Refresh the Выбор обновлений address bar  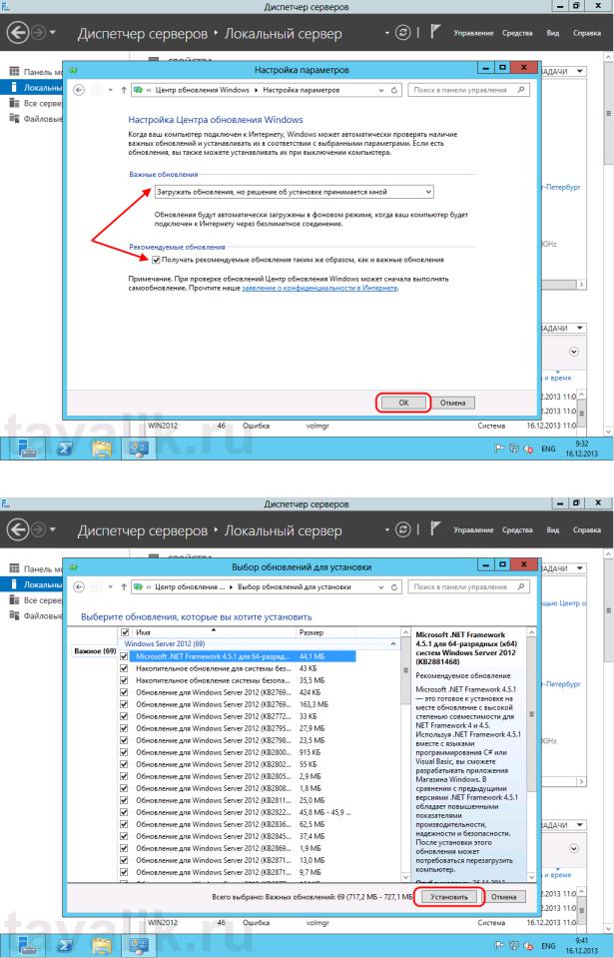[394, 586]
